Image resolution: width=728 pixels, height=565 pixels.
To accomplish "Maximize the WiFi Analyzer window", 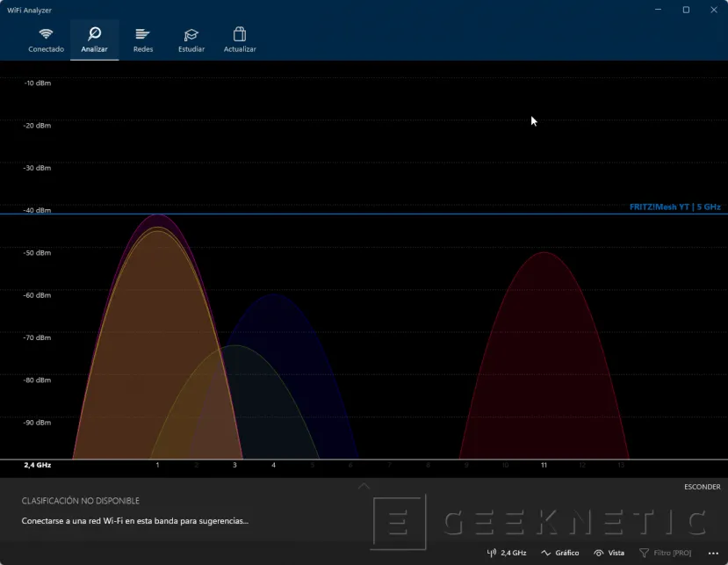I will 686,10.
